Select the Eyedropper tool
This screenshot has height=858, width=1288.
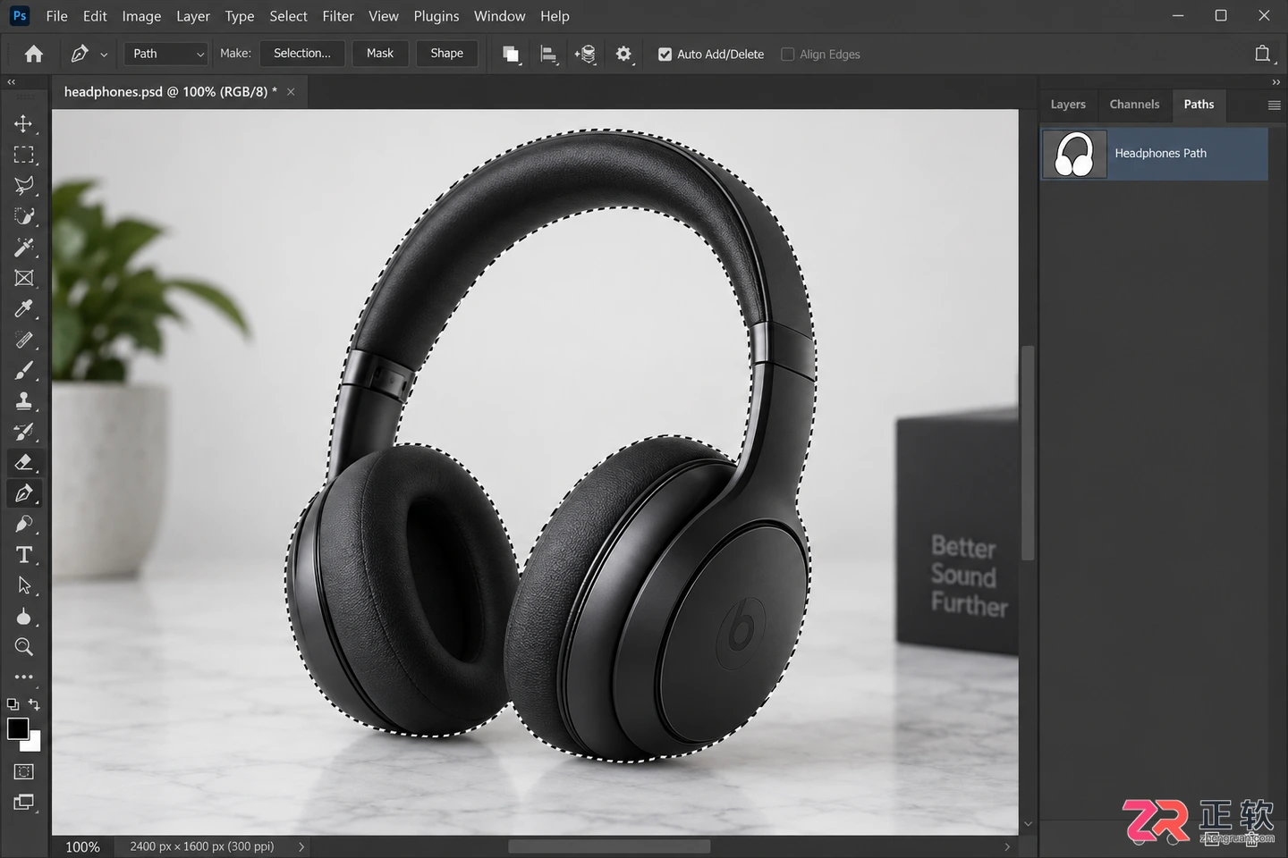pyautogui.click(x=23, y=308)
